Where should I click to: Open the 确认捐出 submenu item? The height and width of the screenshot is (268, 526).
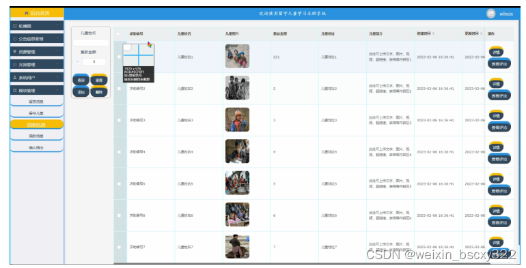point(37,147)
